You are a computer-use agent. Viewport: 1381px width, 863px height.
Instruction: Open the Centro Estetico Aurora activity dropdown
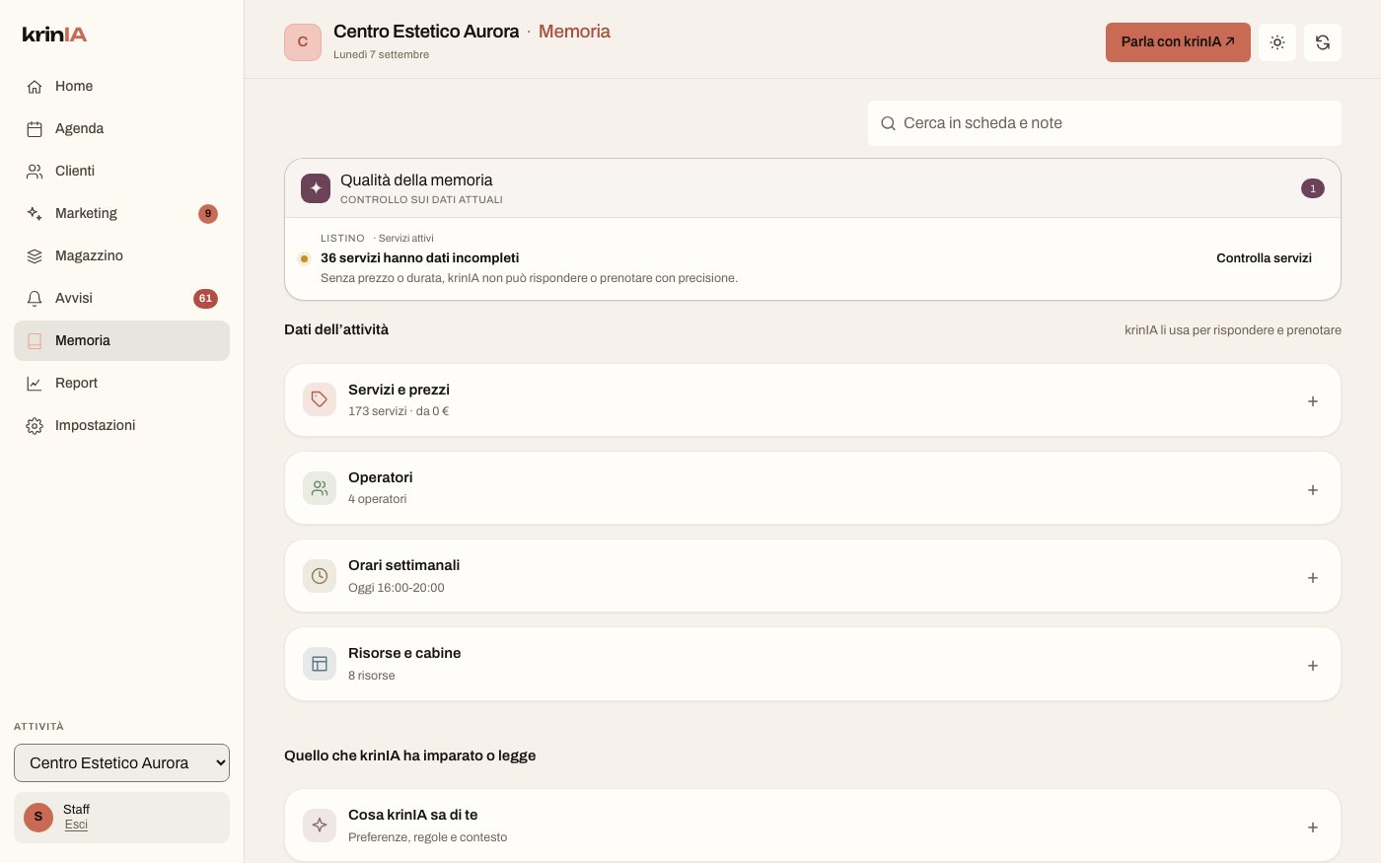point(121,762)
